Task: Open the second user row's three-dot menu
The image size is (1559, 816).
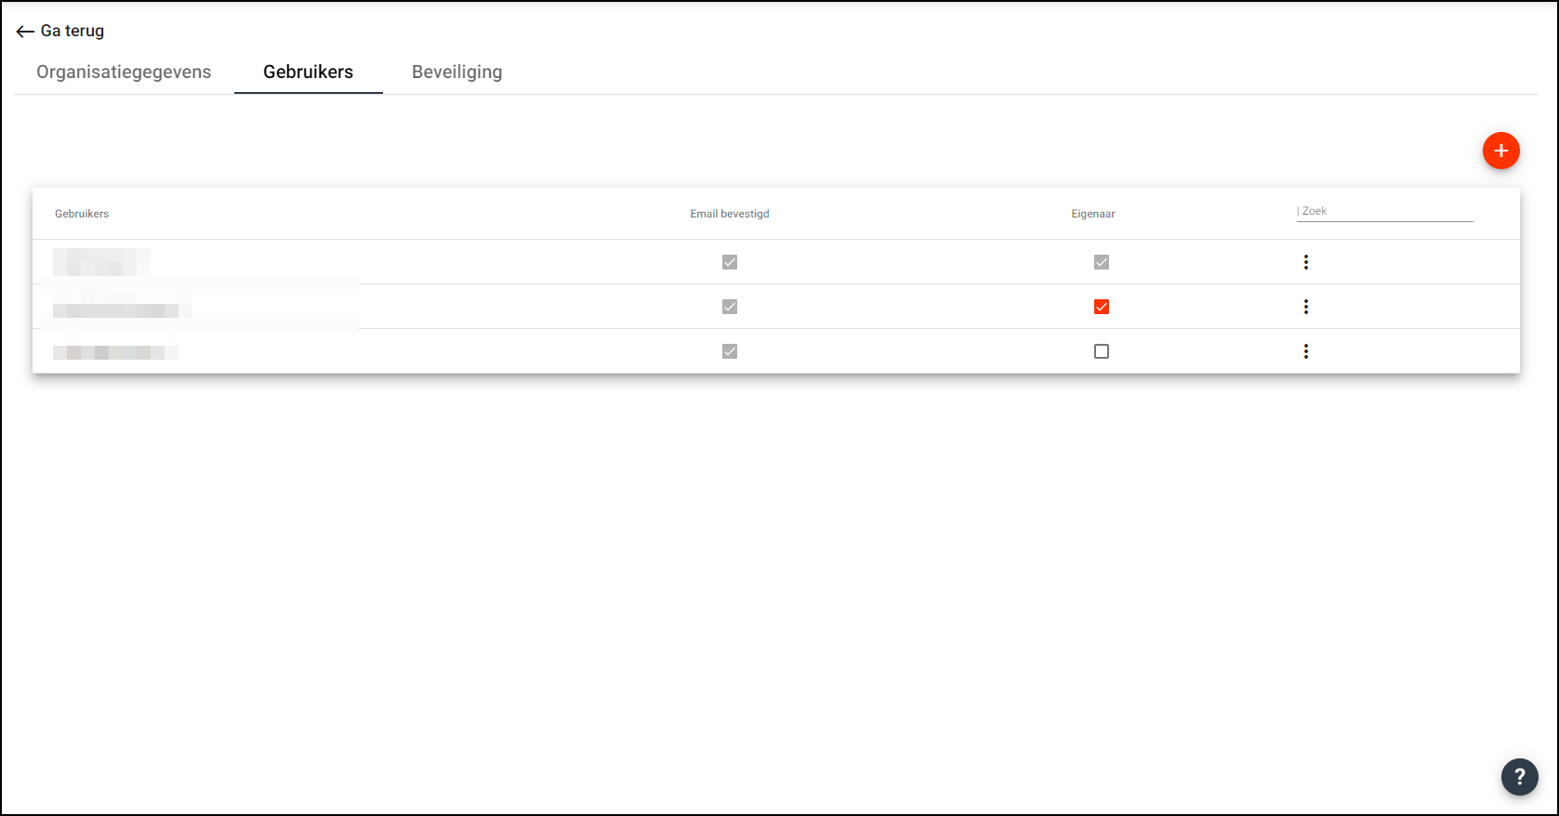Action: 1305,307
